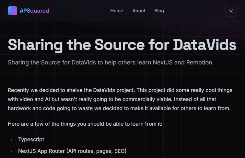
Task: Click the AP gradient logo icon
Action: click(x=13, y=11)
